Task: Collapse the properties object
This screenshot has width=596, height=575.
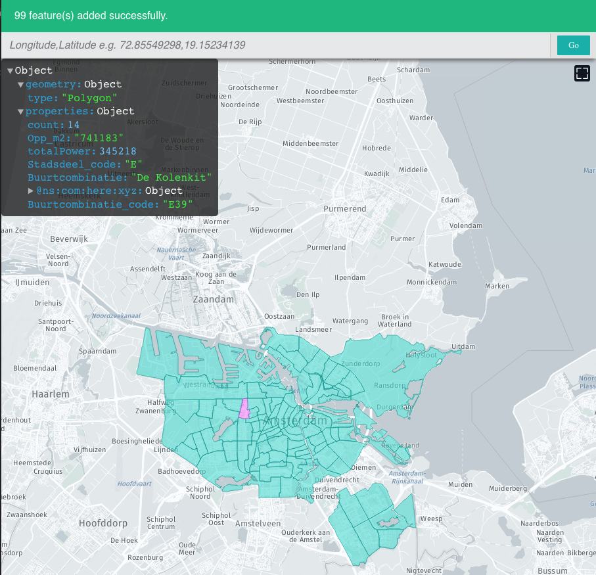Action: 20,111
